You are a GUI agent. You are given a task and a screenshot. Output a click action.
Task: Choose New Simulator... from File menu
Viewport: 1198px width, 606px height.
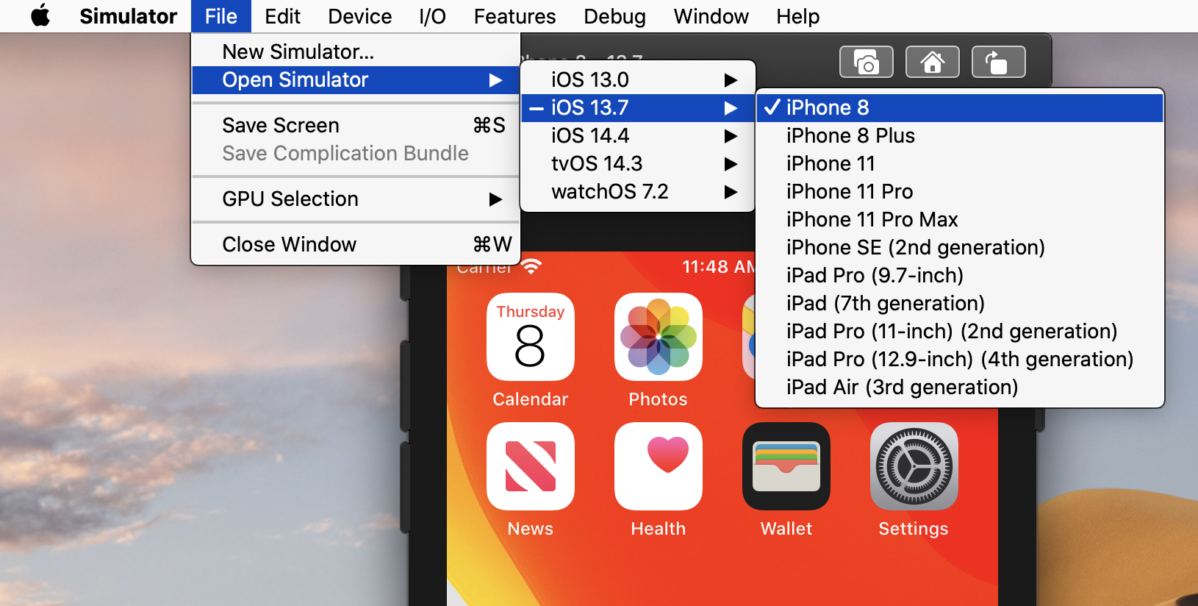[x=356, y=51]
